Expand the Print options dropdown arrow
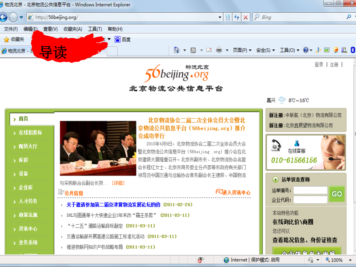 coord(227,50)
